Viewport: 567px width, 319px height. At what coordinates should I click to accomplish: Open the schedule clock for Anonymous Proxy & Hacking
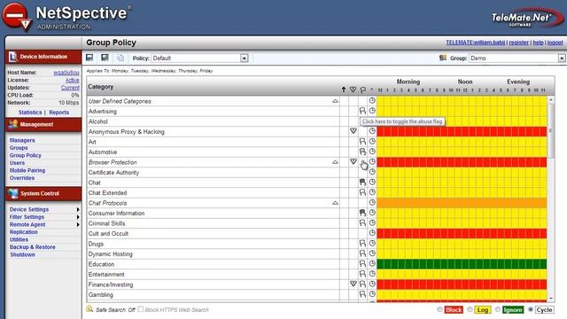pos(372,131)
